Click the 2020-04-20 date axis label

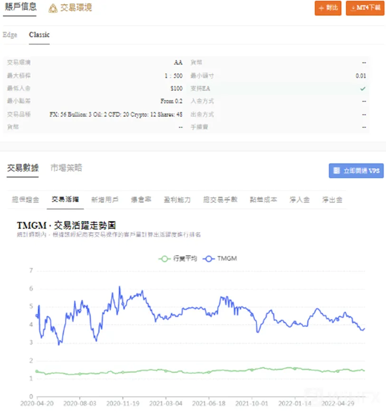coord(37,404)
